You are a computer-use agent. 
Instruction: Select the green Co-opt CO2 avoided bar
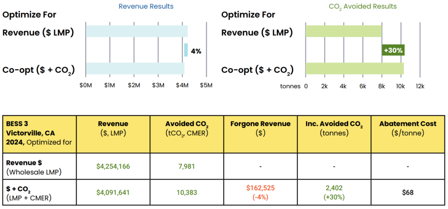point(354,69)
